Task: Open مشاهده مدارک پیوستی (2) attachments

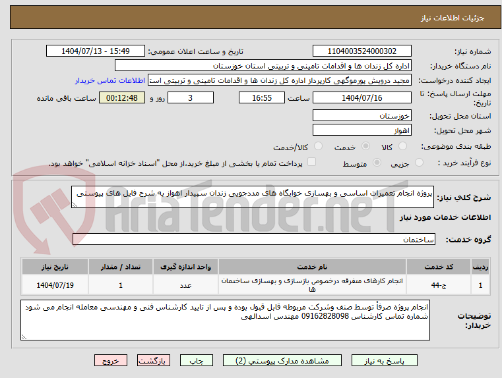Action: tap(282, 360)
